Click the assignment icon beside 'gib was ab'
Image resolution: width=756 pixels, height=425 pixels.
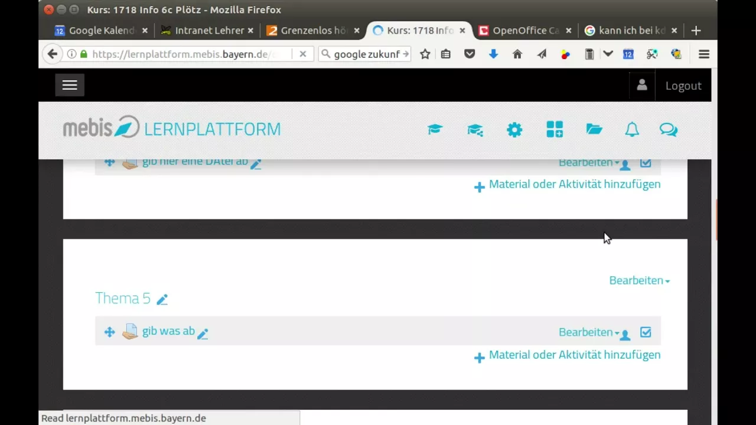click(x=130, y=332)
